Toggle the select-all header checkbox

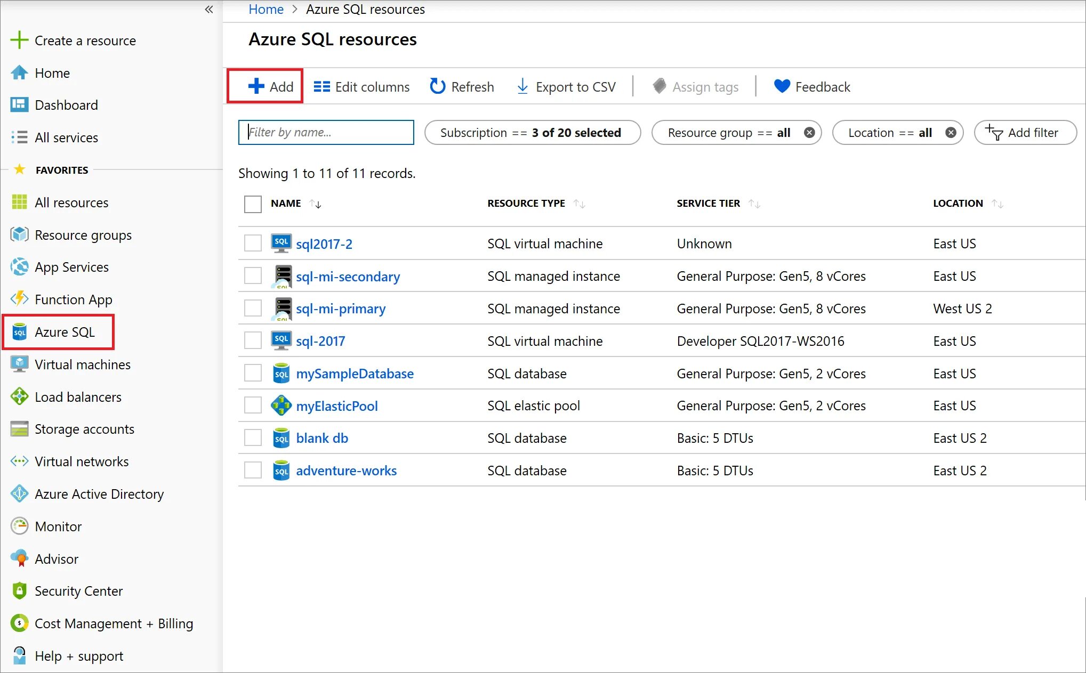coord(253,204)
